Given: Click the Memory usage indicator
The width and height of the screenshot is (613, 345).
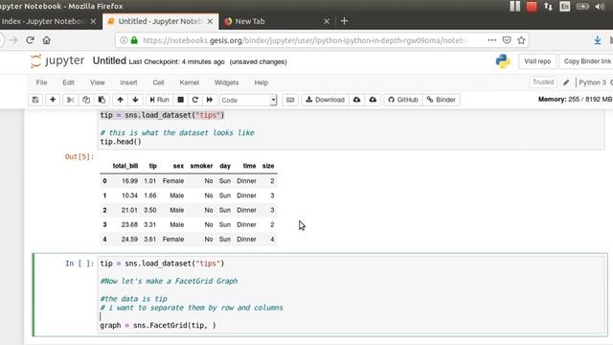Looking at the screenshot, I should pyautogui.click(x=575, y=100).
